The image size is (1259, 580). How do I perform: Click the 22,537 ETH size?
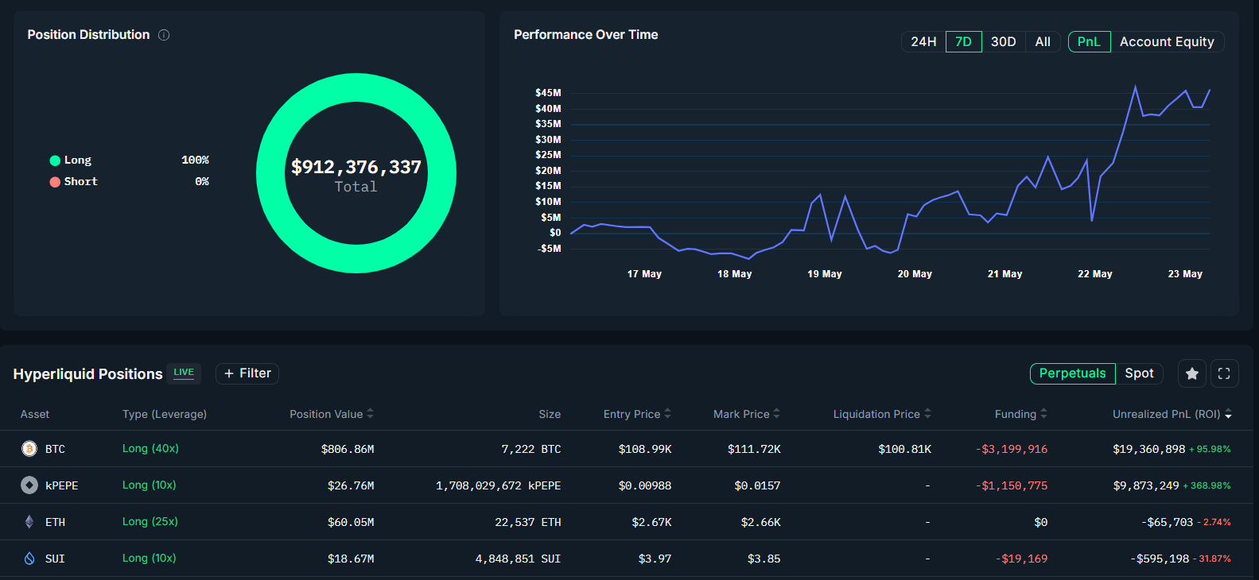pyautogui.click(x=528, y=522)
